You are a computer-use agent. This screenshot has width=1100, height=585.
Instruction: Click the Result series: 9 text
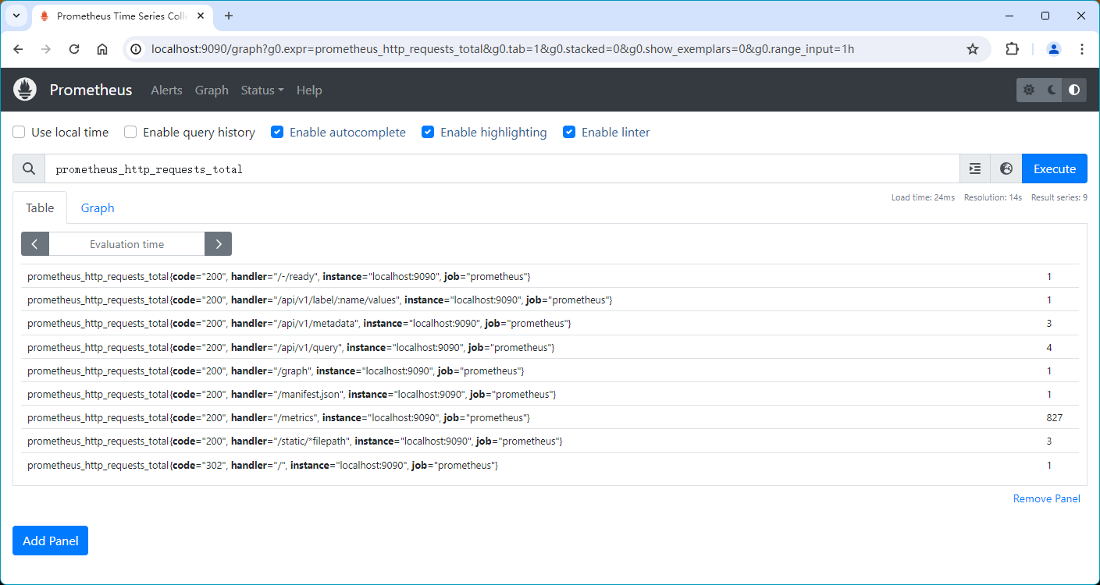point(1059,197)
